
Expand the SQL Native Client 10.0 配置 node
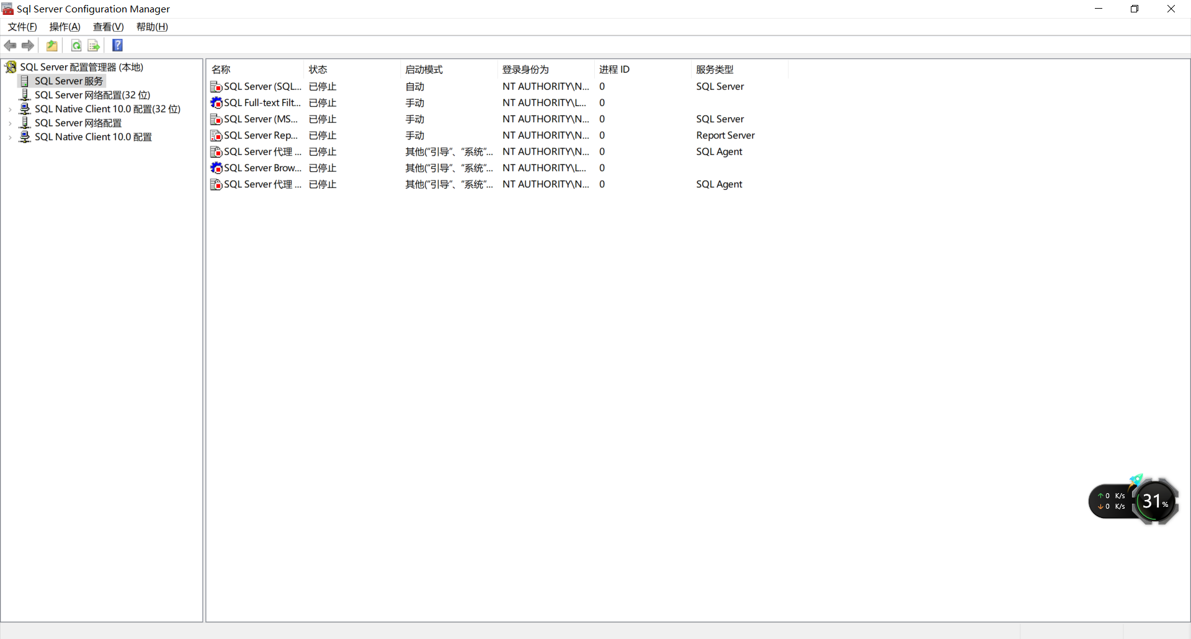click(10, 137)
